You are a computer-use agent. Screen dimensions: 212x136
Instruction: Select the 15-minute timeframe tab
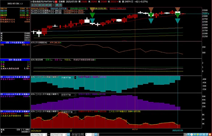pos(43,5)
